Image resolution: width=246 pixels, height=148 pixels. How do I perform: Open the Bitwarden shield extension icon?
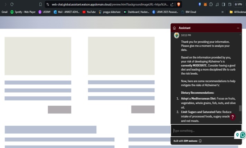200,4
